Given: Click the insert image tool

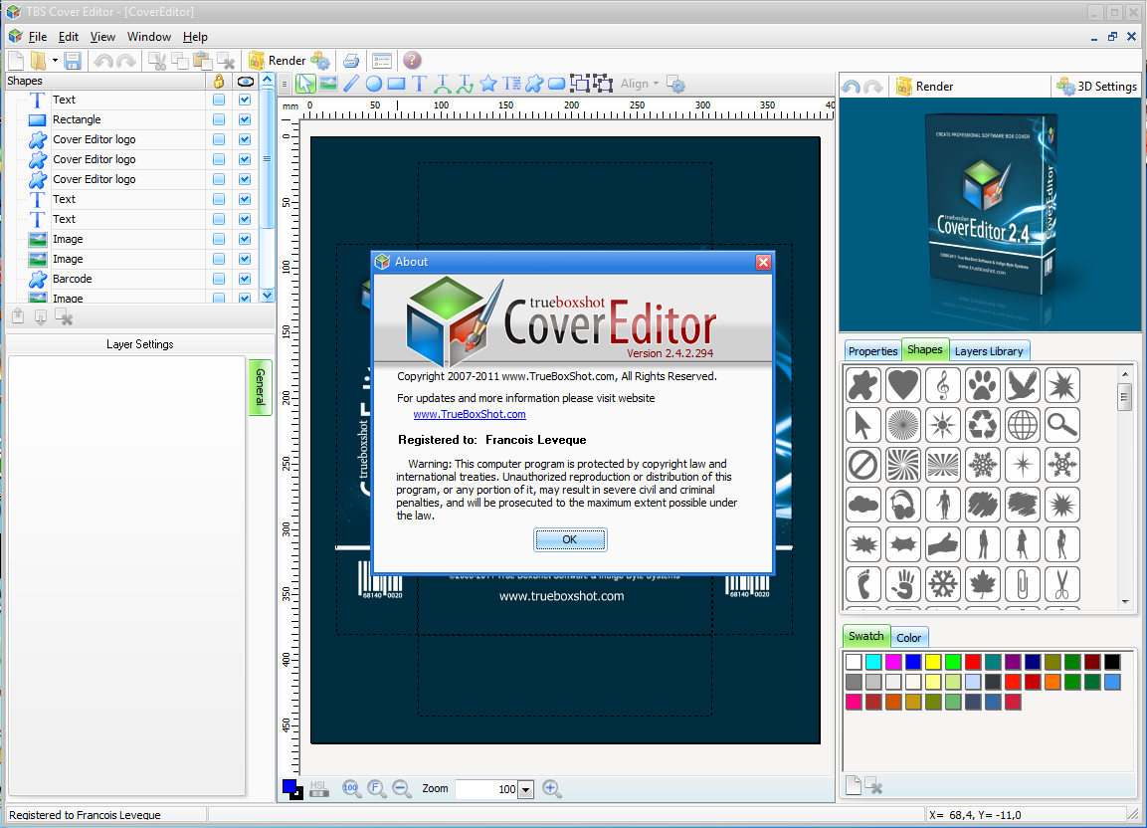Looking at the screenshot, I should pos(328,85).
